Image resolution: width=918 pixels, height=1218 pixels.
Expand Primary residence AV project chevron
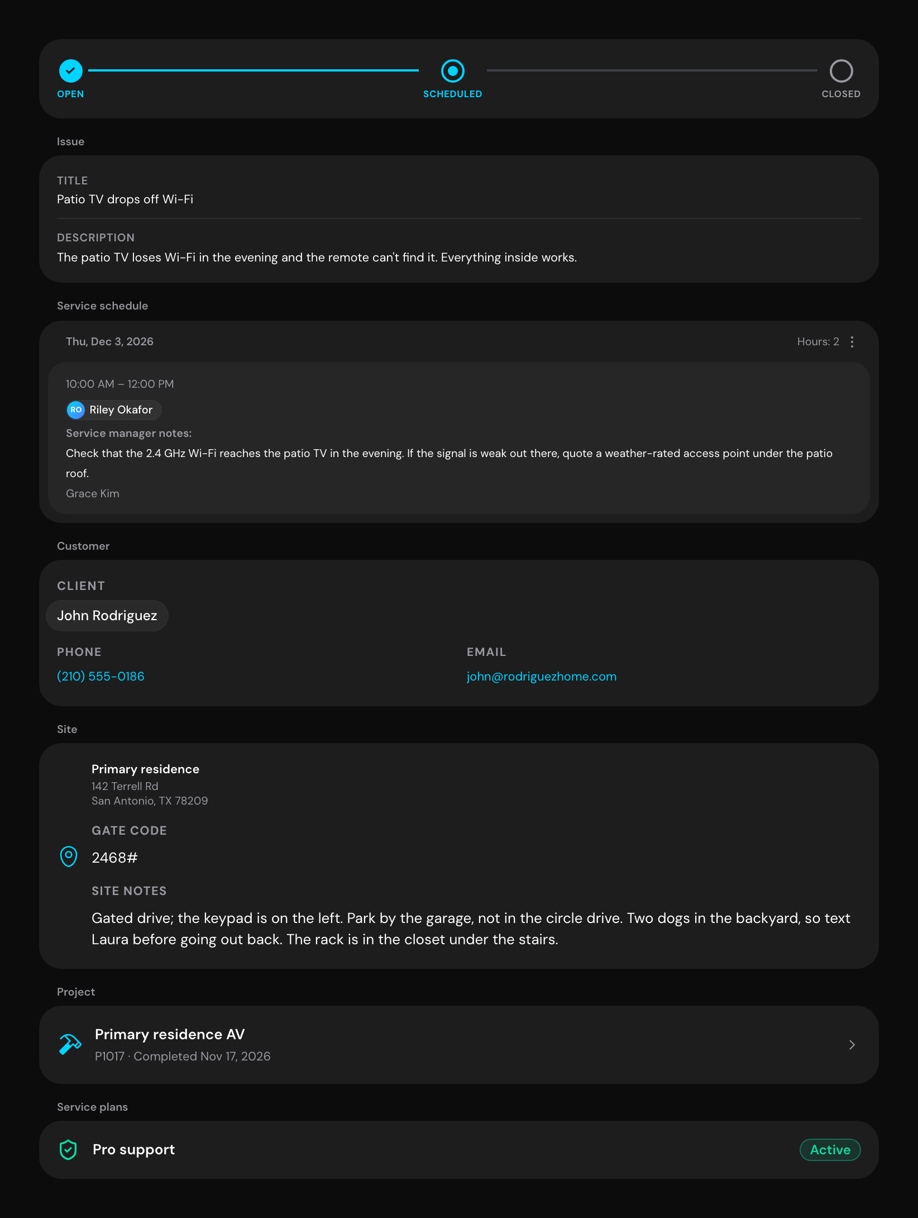click(x=852, y=1045)
